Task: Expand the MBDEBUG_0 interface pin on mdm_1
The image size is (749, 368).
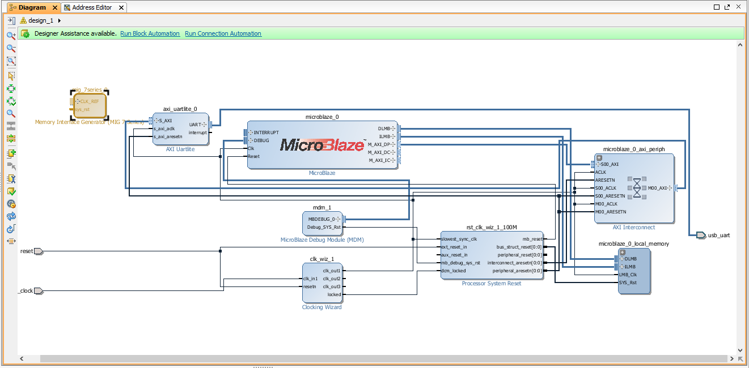Action: pyautogui.click(x=340, y=219)
